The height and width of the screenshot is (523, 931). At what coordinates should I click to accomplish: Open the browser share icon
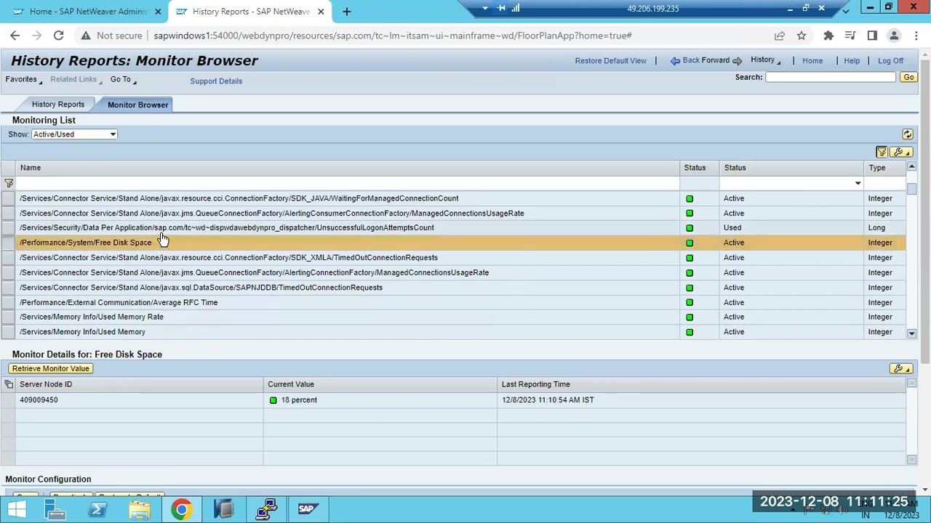pyautogui.click(x=780, y=36)
